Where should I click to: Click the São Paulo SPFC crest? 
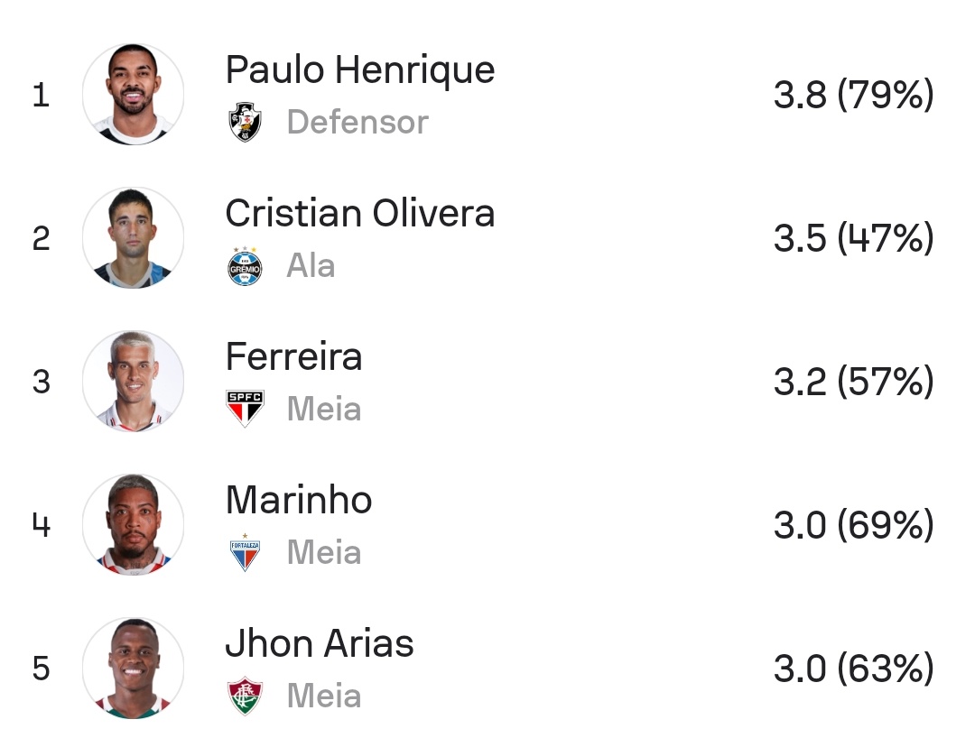(245, 409)
